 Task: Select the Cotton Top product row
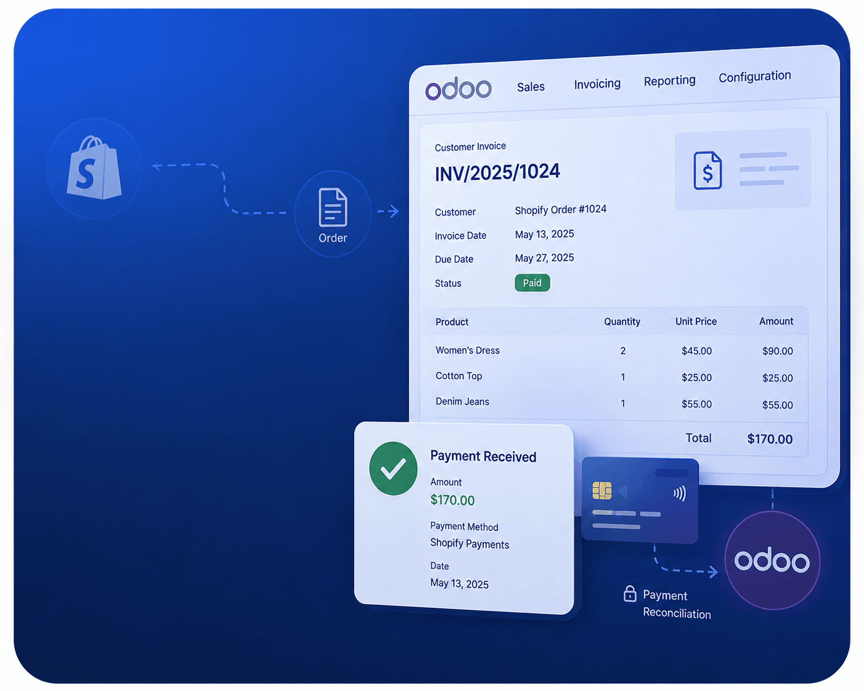point(614,377)
